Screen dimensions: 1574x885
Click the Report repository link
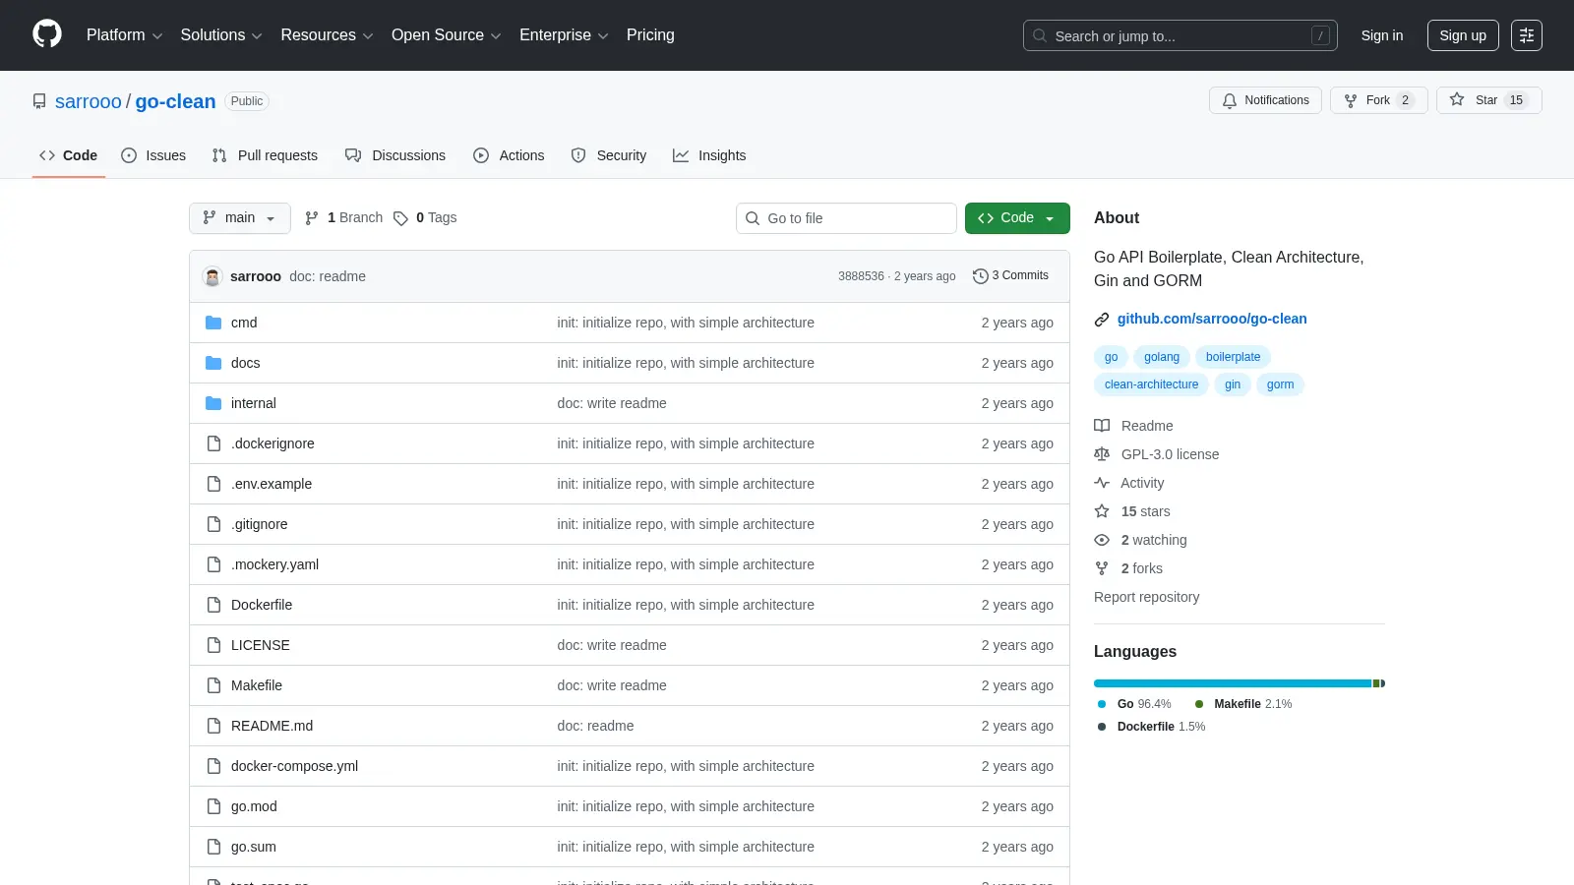click(x=1146, y=597)
